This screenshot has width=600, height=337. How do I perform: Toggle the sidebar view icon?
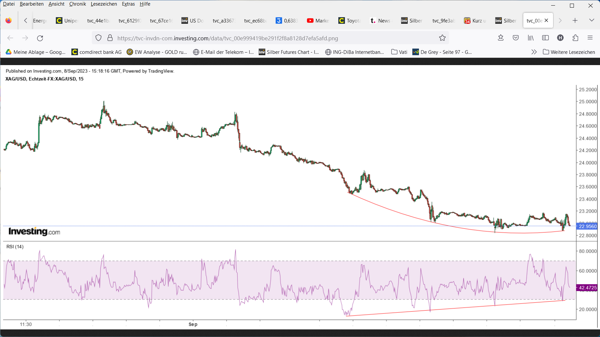(x=545, y=38)
